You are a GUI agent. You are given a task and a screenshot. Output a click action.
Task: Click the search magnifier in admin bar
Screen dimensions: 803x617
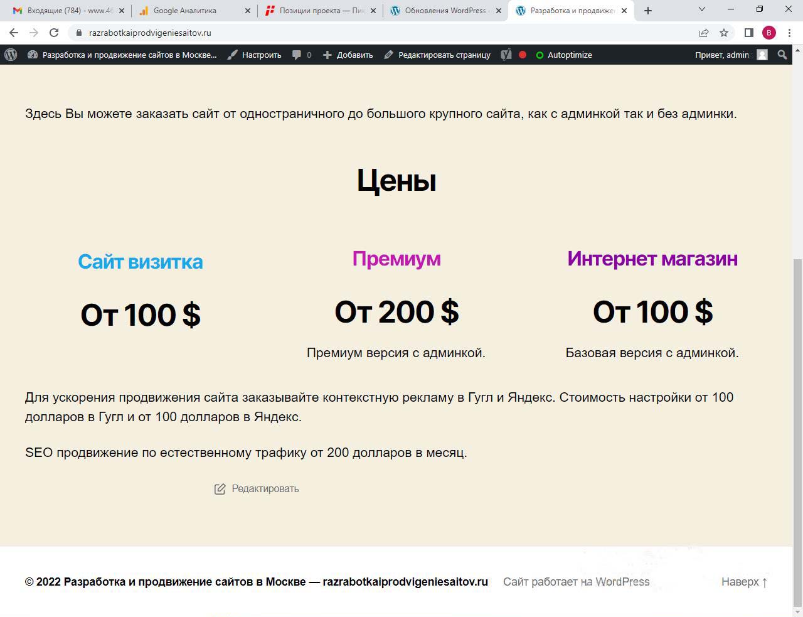(x=782, y=55)
